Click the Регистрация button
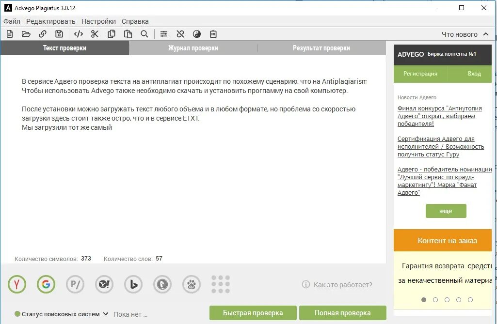 (x=420, y=74)
